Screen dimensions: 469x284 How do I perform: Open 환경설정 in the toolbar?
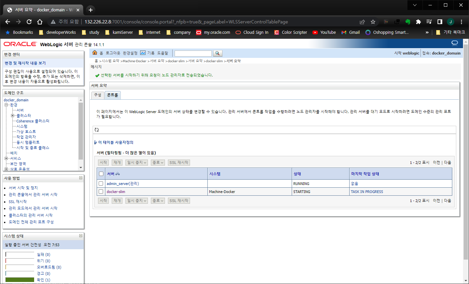click(130, 53)
